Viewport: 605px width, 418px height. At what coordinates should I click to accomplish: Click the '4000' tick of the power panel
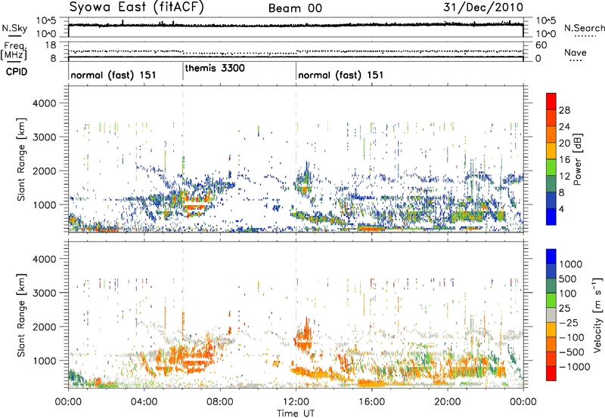coord(44,103)
